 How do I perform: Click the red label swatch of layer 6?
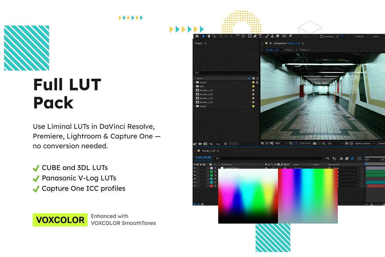pos(211,186)
